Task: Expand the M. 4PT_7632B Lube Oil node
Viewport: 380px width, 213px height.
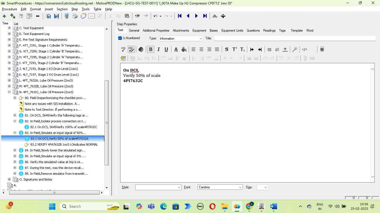Action: (x=9, y=86)
